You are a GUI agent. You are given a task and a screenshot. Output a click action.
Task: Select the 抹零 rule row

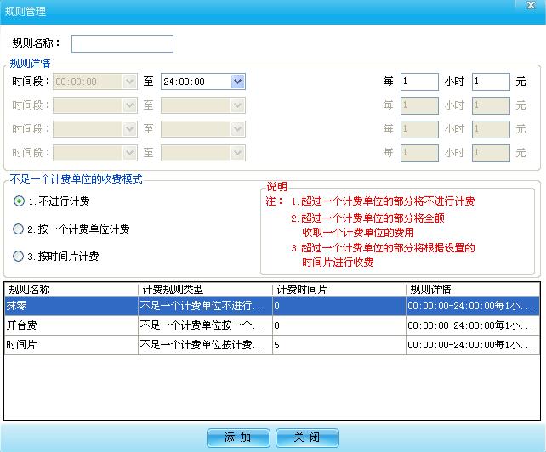click(x=71, y=306)
